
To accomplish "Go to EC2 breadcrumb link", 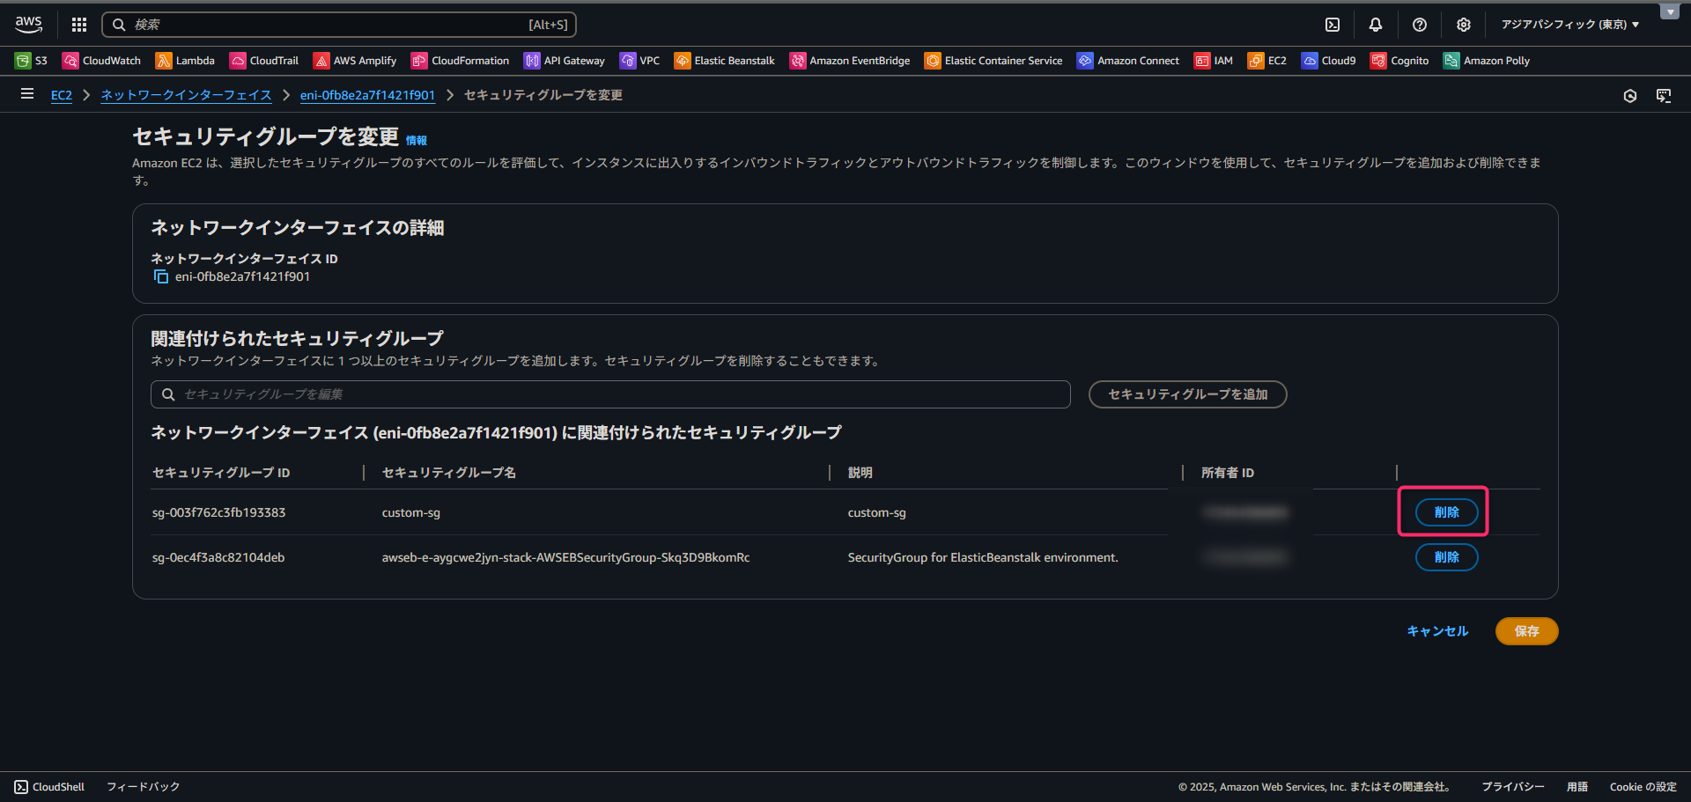I will coord(62,95).
